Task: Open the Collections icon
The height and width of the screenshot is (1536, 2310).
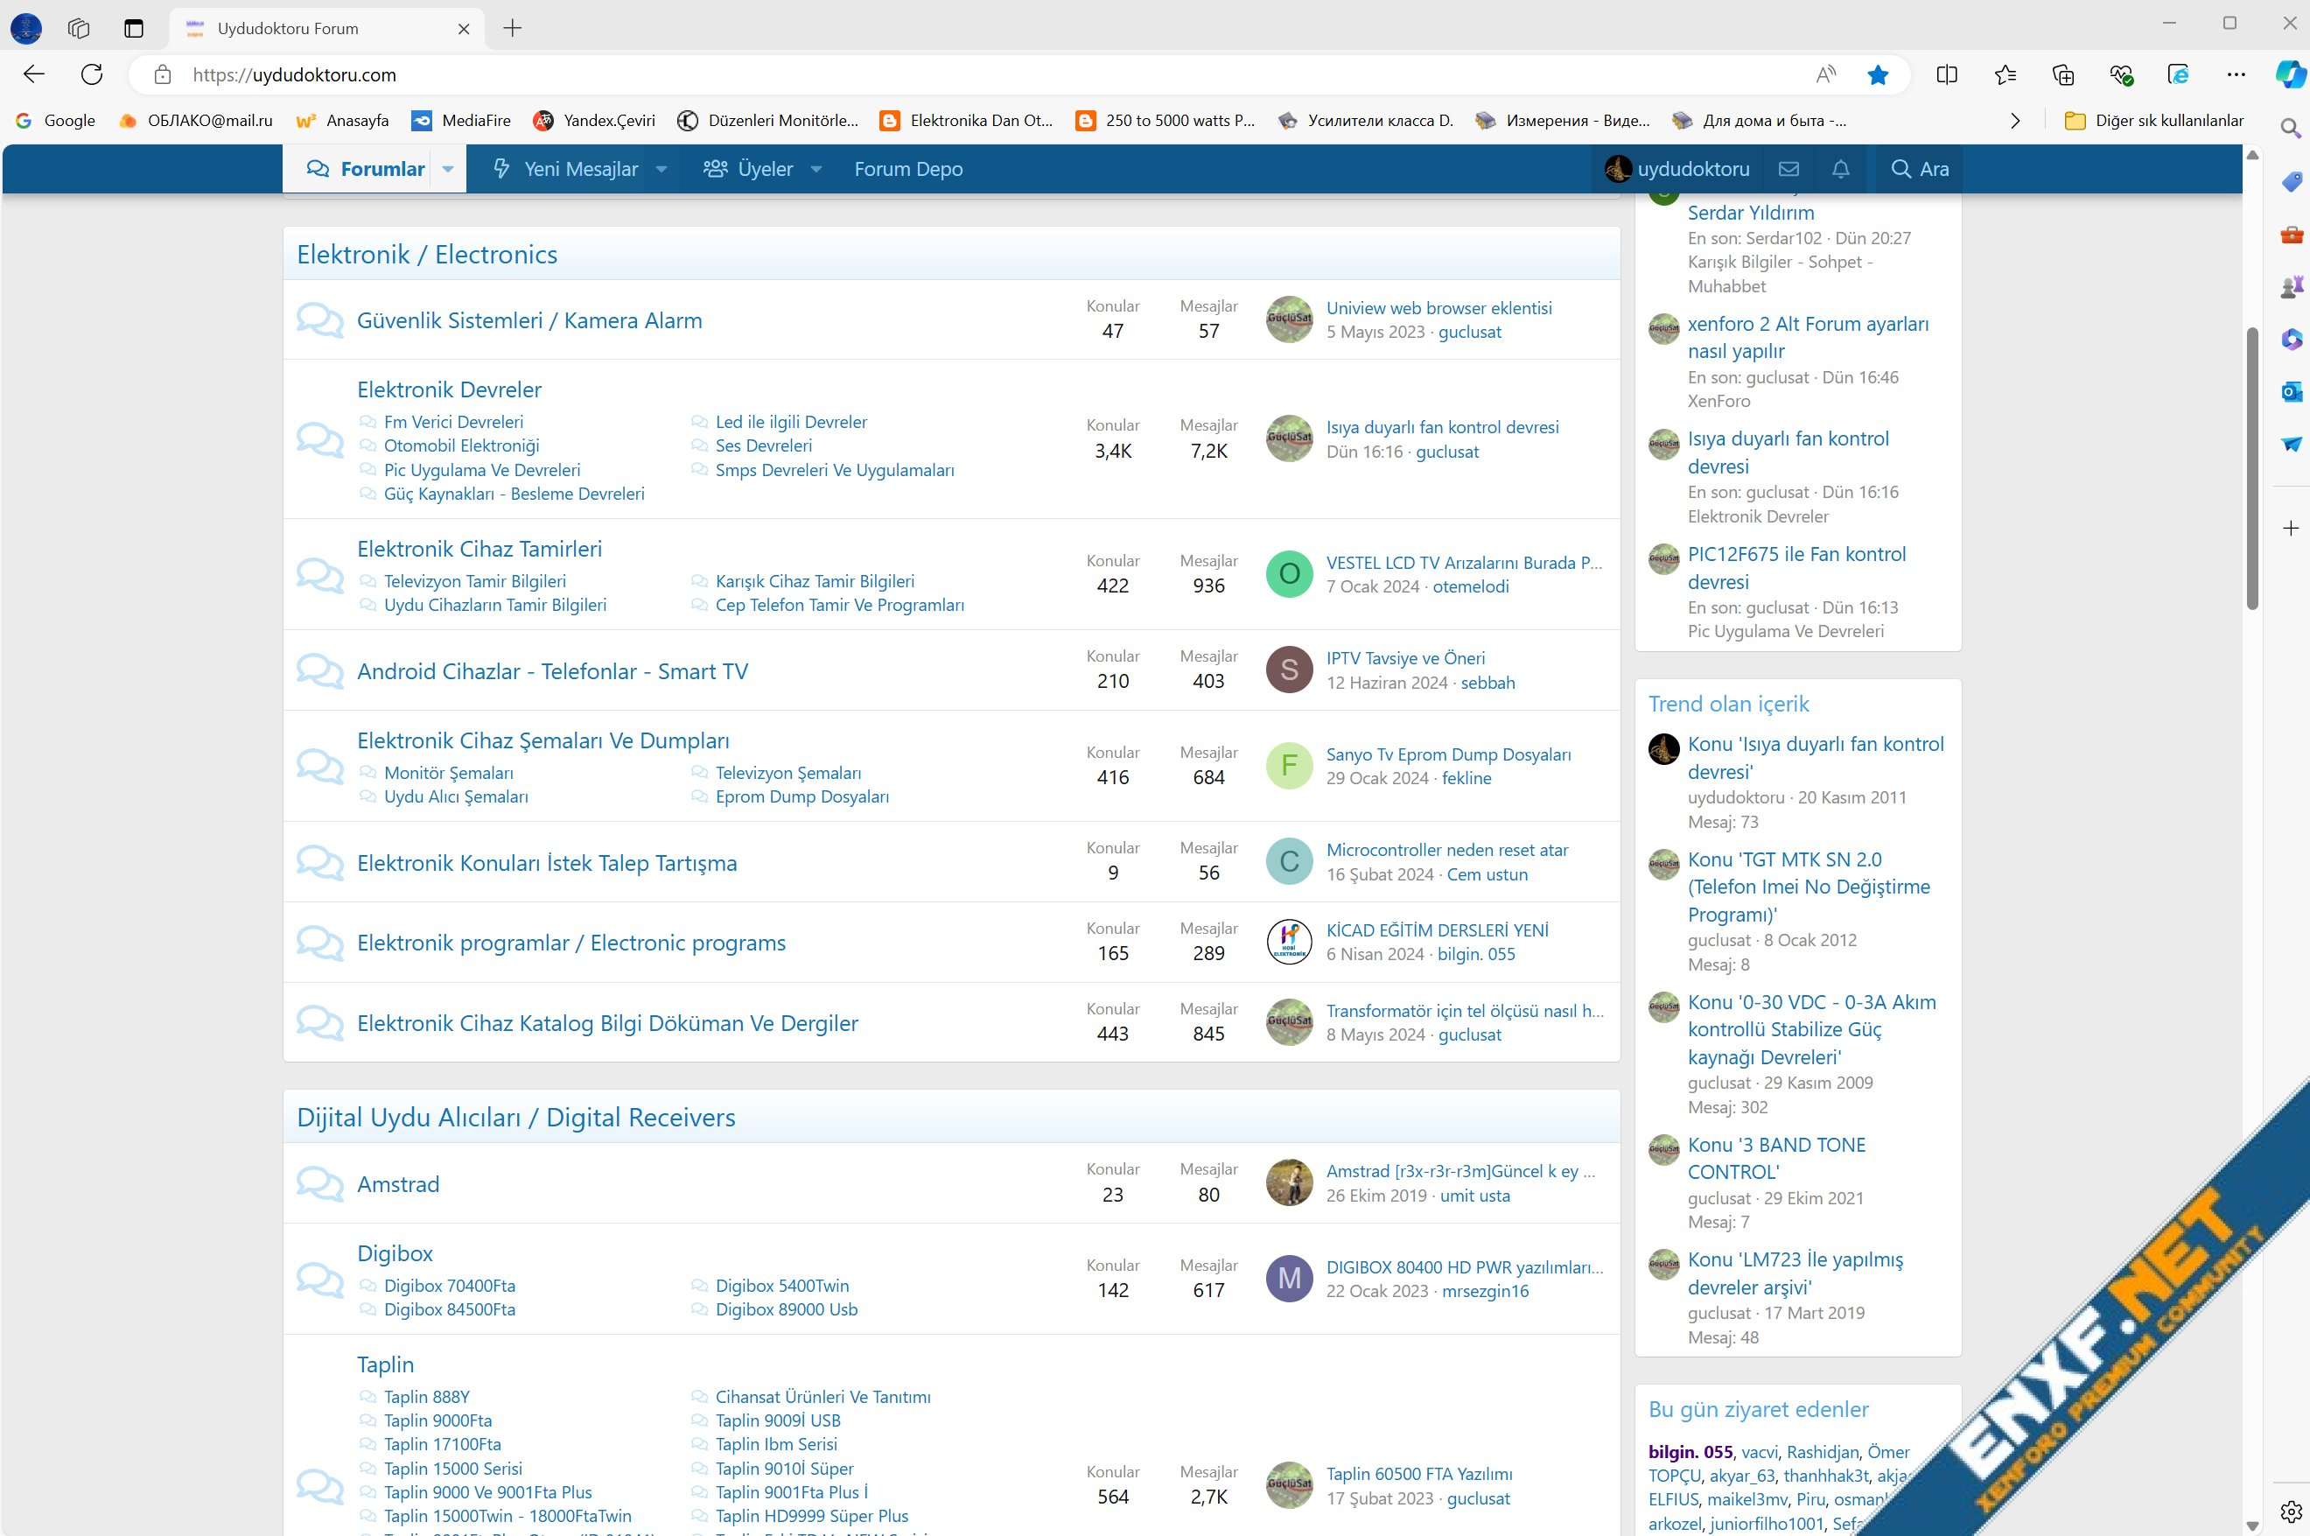Action: (x=2063, y=74)
